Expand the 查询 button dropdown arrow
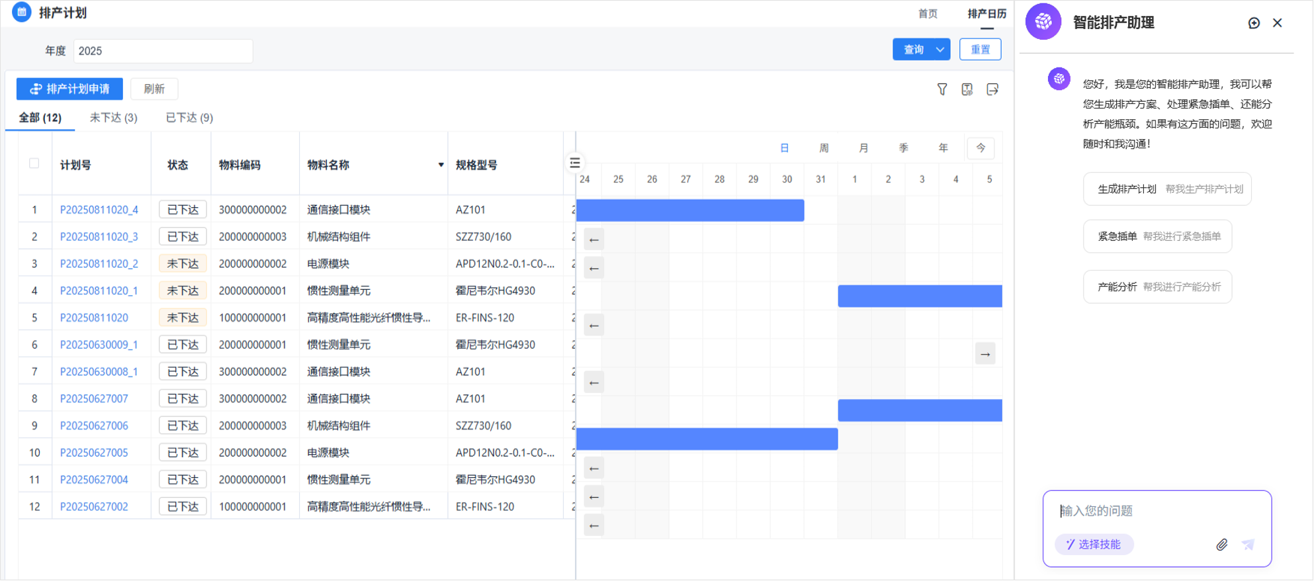 tap(940, 50)
